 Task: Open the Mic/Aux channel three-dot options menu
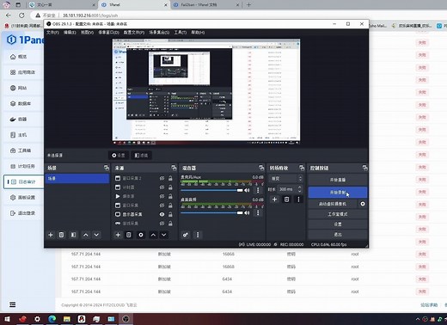tap(258, 190)
